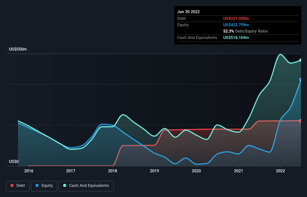Click the 52.3% Debt/Equity Ratio text
Image resolution: width=307 pixels, height=197 pixels.
[245, 31]
